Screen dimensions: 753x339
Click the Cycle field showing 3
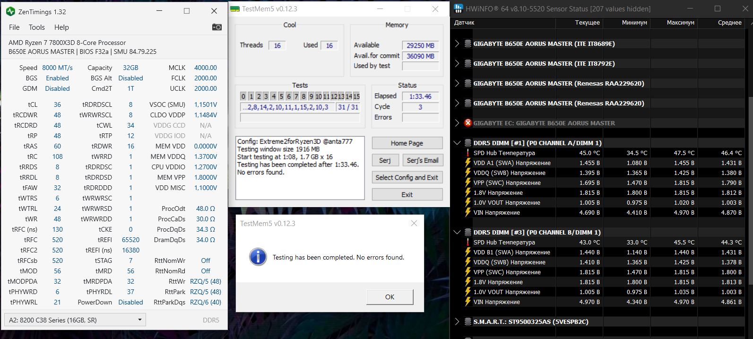click(x=420, y=107)
